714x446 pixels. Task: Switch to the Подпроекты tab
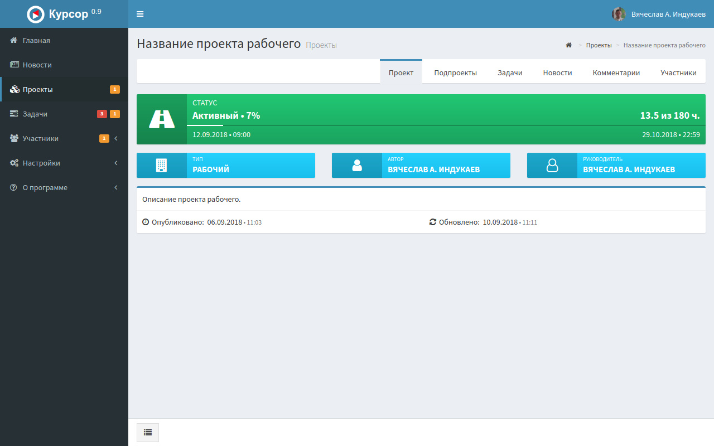(455, 72)
